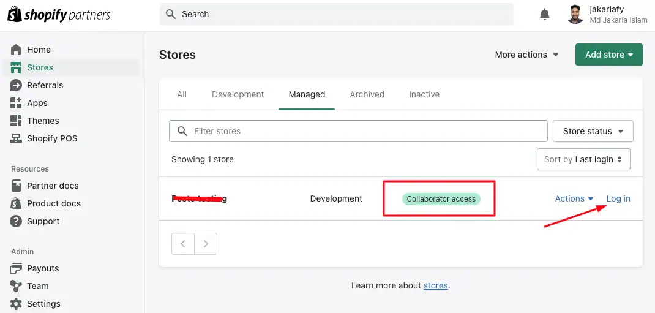Go to next page of stores
The width and height of the screenshot is (655, 313).
pos(206,244)
